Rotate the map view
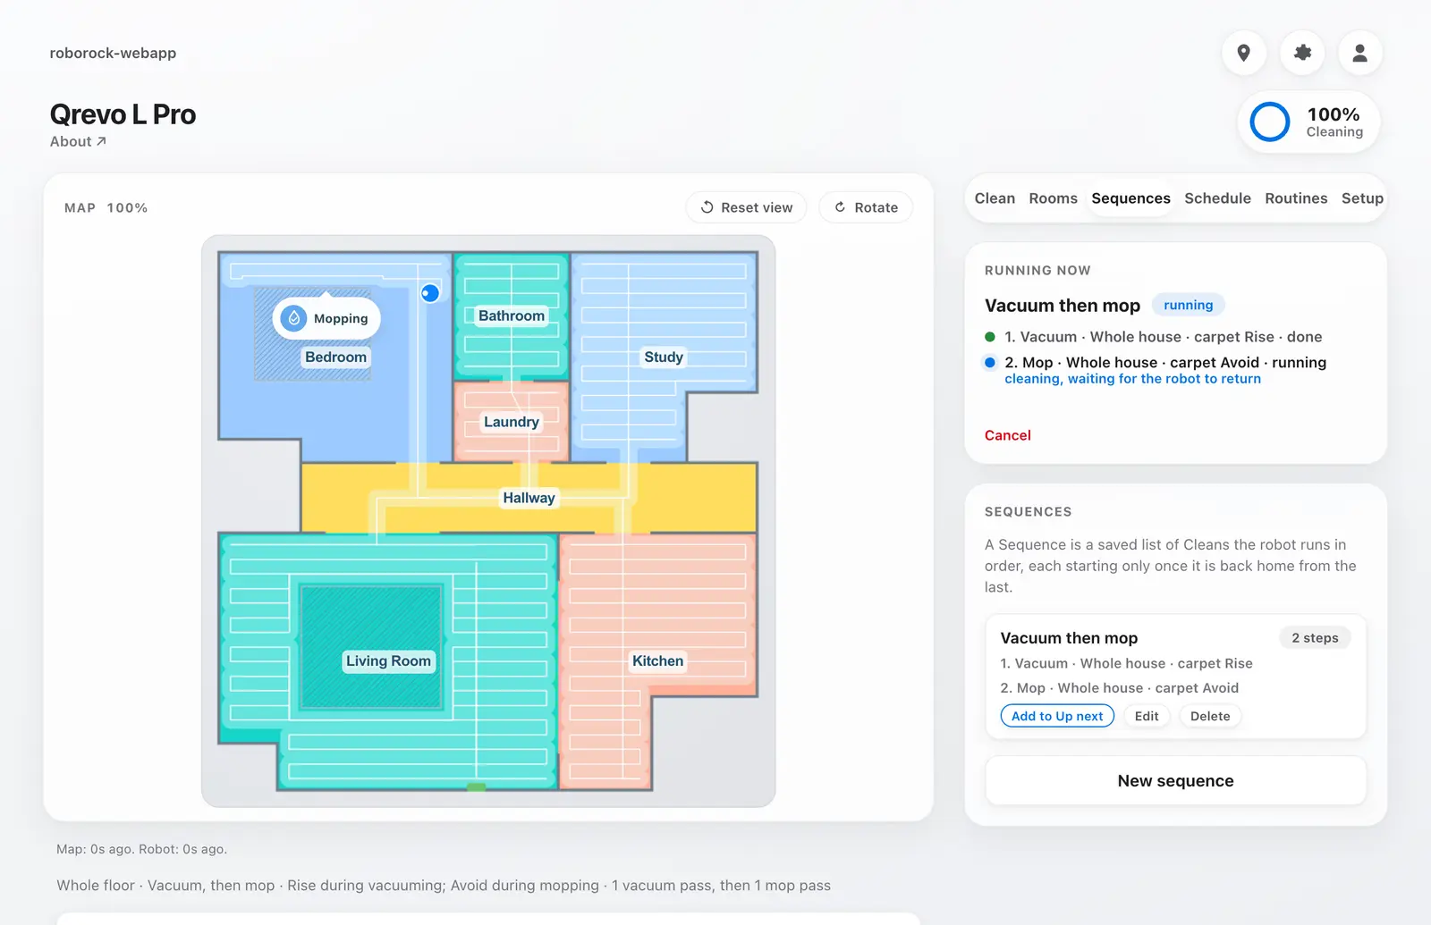The width and height of the screenshot is (1431, 925). 866,207
